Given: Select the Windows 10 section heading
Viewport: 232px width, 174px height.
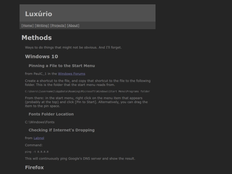Looking at the screenshot, I should click(x=42, y=56).
